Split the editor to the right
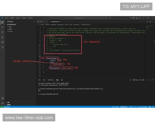155x124 pixels. click(x=150, y=22)
